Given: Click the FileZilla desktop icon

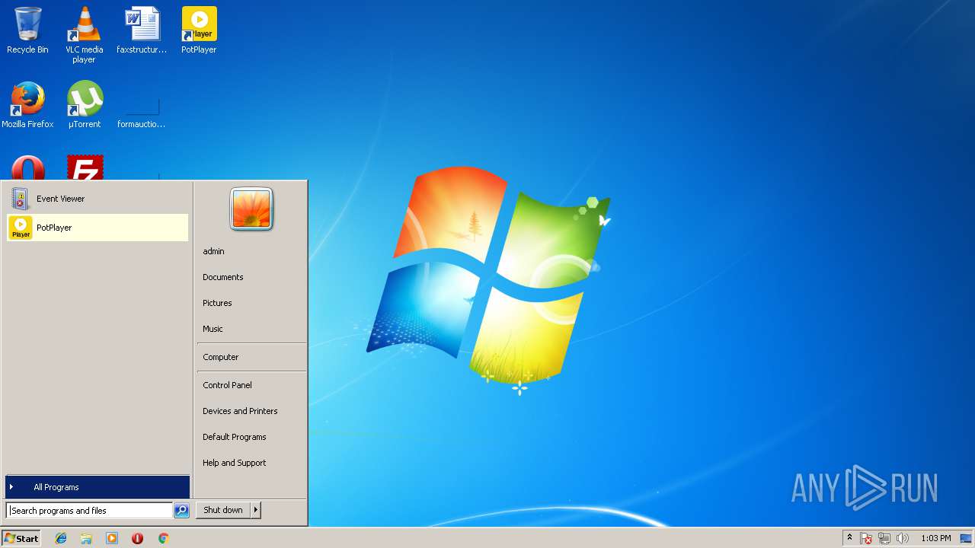Looking at the screenshot, I should click(x=85, y=167).
